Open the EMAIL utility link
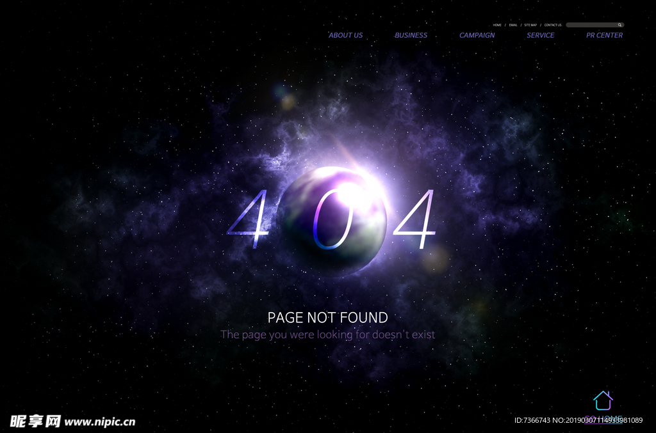This screenshot has width=656, height=433. coord(513,25)
